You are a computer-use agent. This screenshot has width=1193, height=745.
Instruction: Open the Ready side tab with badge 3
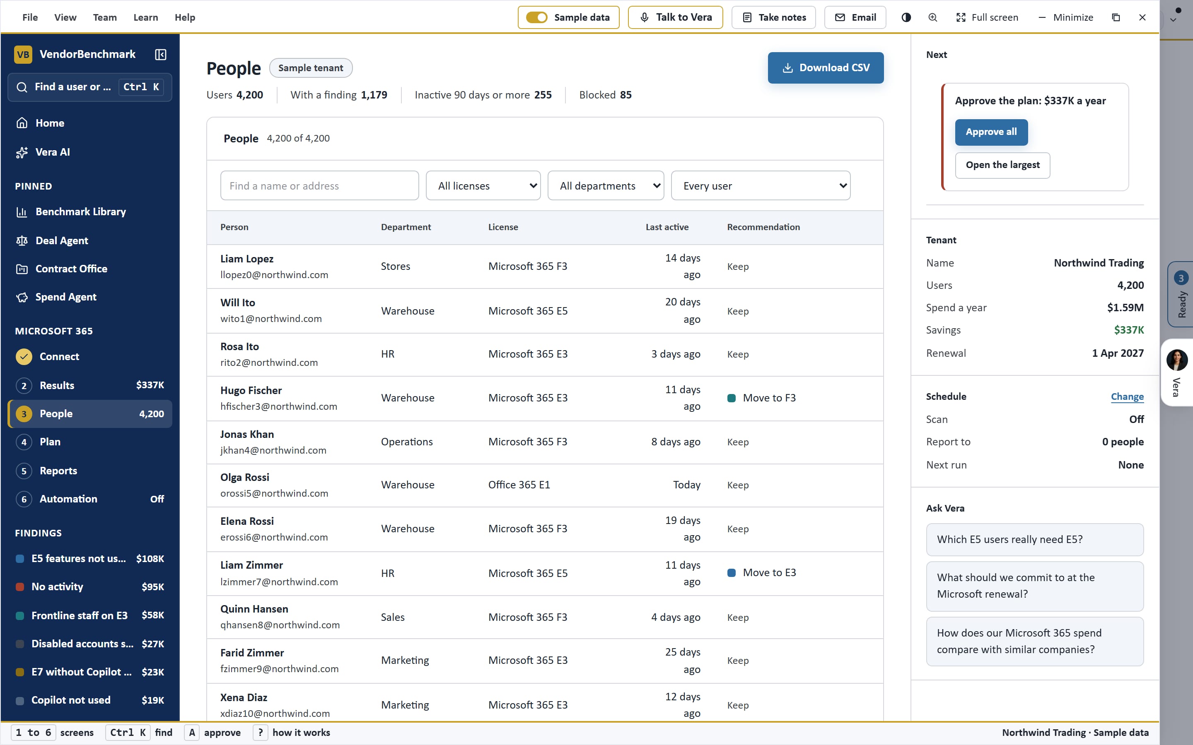pos(1180,294)
